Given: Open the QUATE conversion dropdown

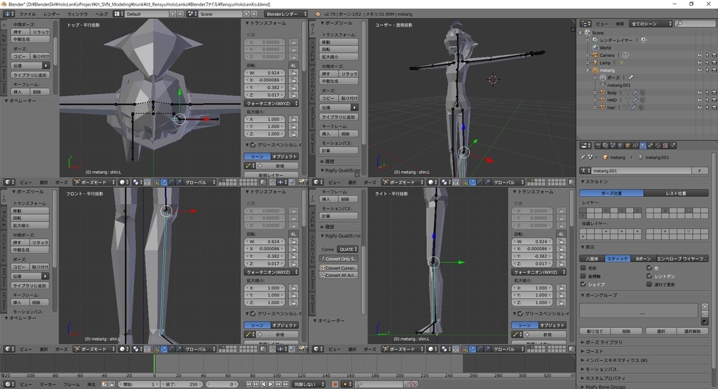Looking at the screenshot, I should pyautogui.click(x=348, y=250).
